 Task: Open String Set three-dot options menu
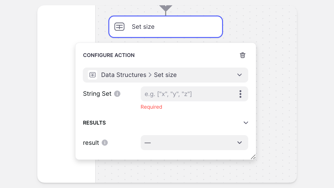tap(240, 94)
